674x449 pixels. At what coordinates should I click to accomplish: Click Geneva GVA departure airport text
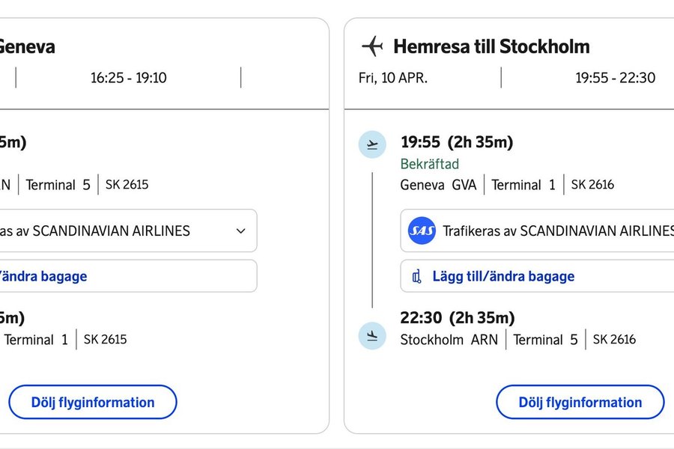(x=438, y=185)
